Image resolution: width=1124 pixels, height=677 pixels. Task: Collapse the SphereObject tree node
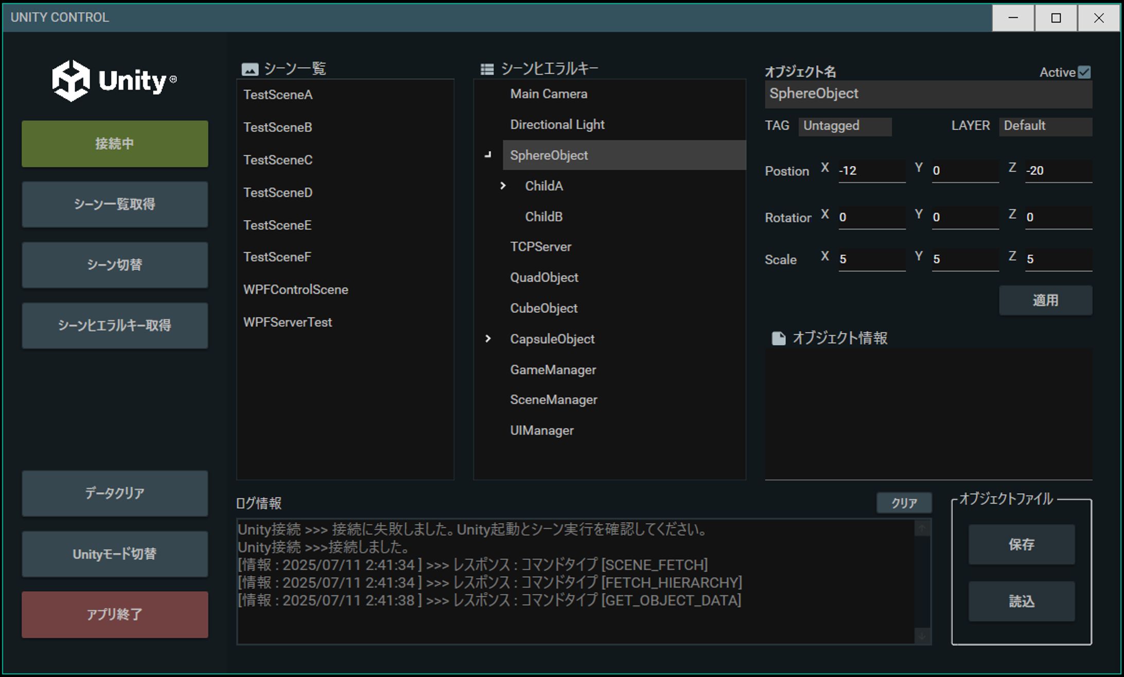coord(488,155)
